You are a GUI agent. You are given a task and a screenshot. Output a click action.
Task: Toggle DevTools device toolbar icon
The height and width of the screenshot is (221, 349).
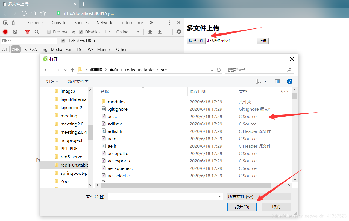pyautogui.click(x=14, y=22)
